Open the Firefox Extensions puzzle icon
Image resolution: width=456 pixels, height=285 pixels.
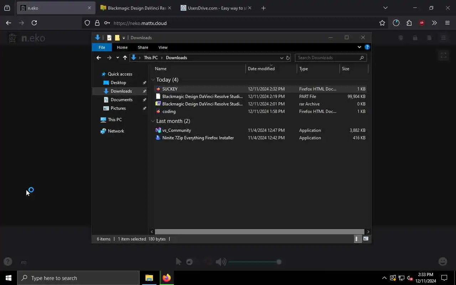click(x=409, y=23)
